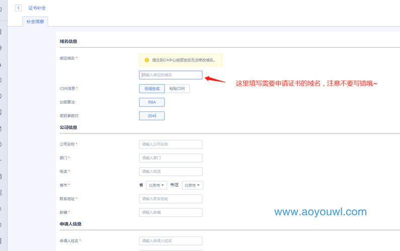Open the 市/区 dropdown showing 北京市
The width and height of the screenshot is (400, 251).
(x=192, y=185)
